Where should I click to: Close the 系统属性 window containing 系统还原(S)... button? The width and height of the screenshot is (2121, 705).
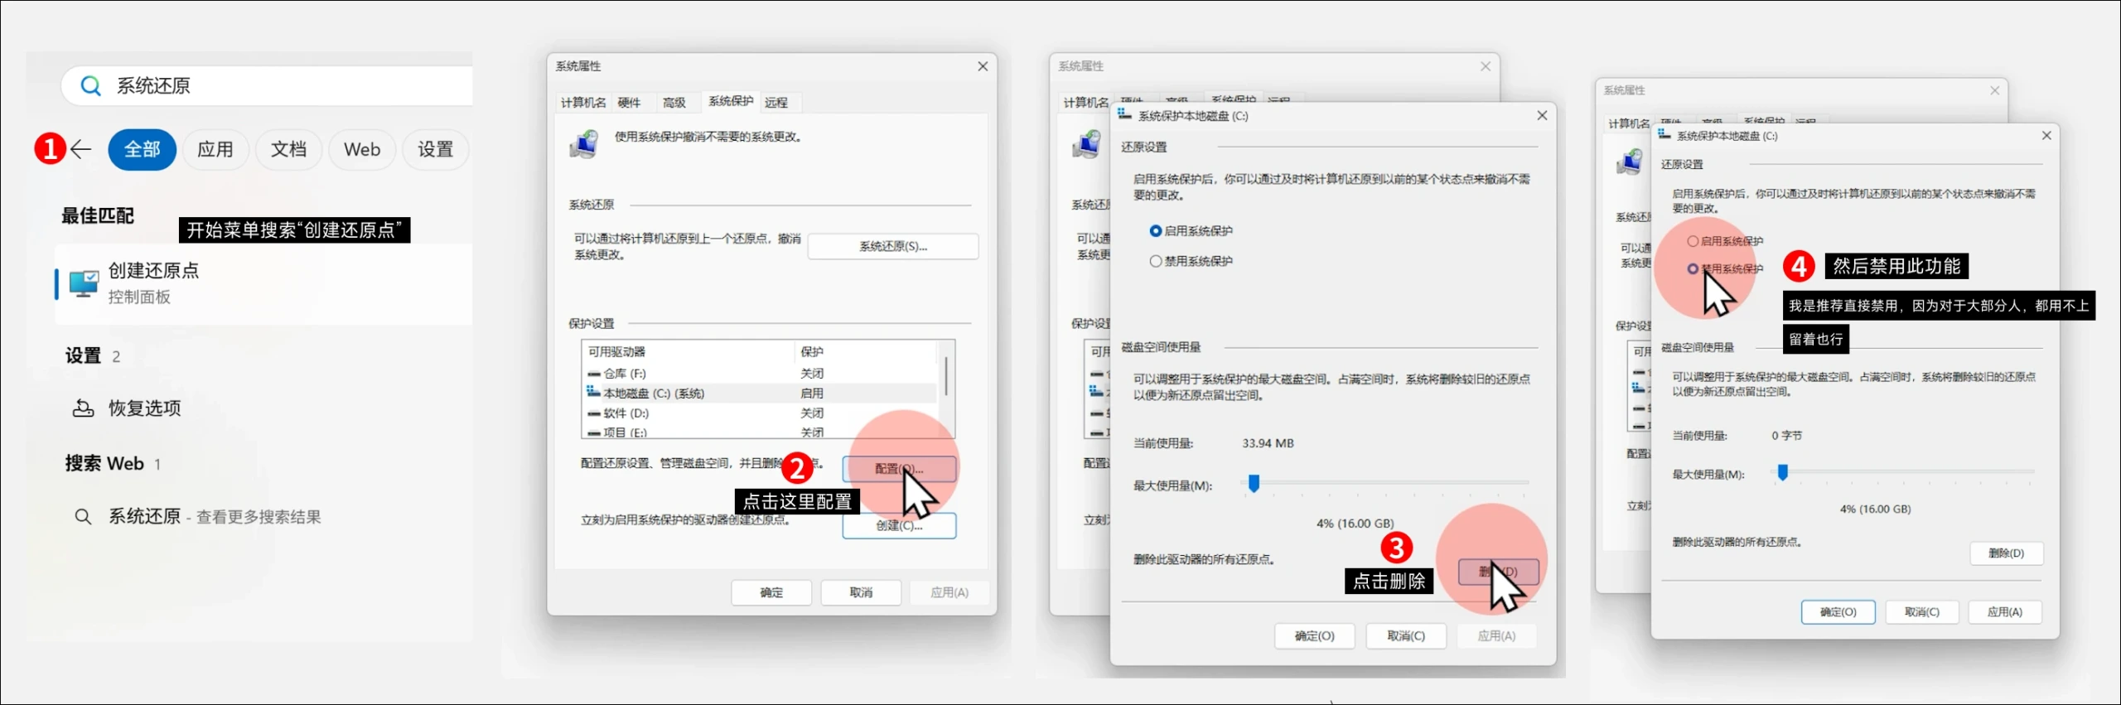(983, 66)
